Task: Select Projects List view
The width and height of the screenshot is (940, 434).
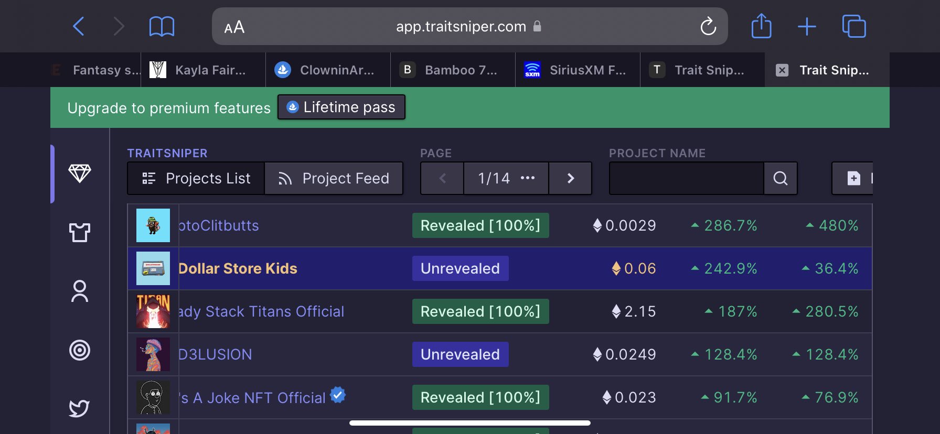Action: tap(196, 178)
